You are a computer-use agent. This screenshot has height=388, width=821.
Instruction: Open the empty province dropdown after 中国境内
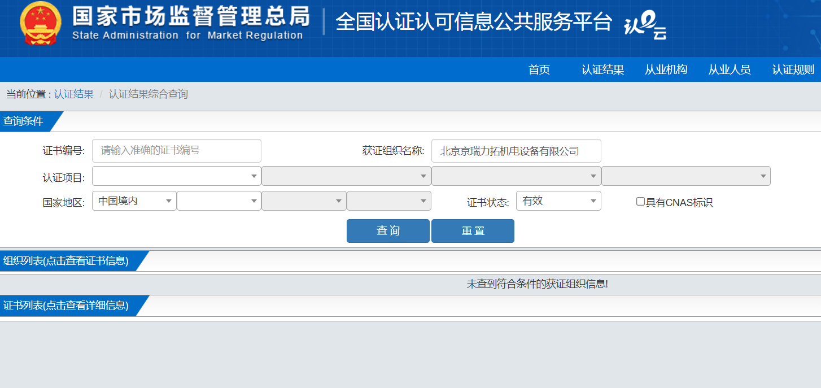click(219, 201)
